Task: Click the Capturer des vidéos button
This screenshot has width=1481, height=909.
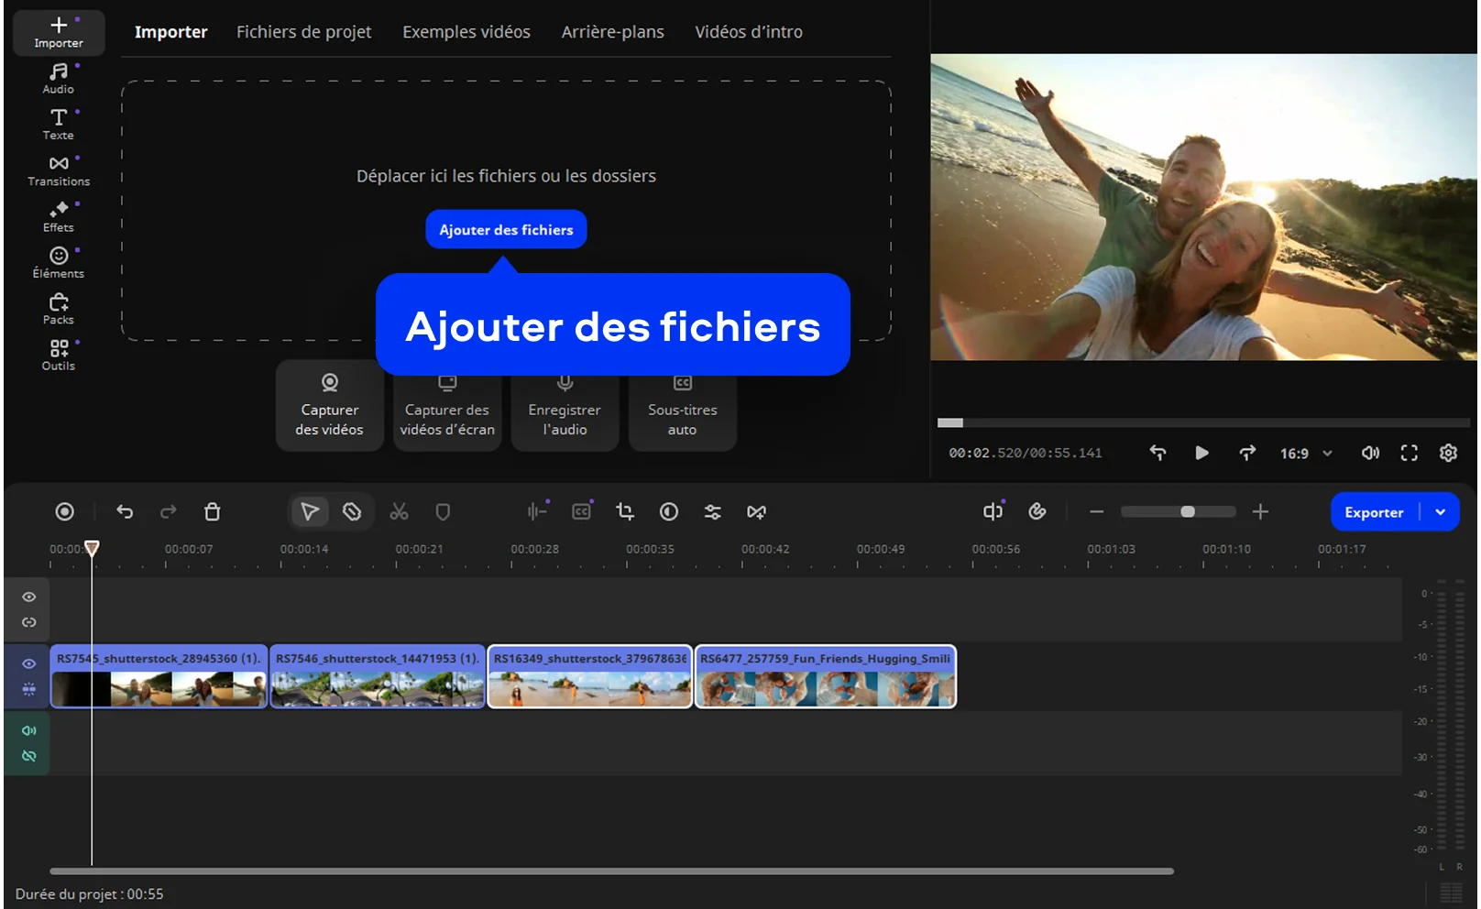Action: coord(330,406)
